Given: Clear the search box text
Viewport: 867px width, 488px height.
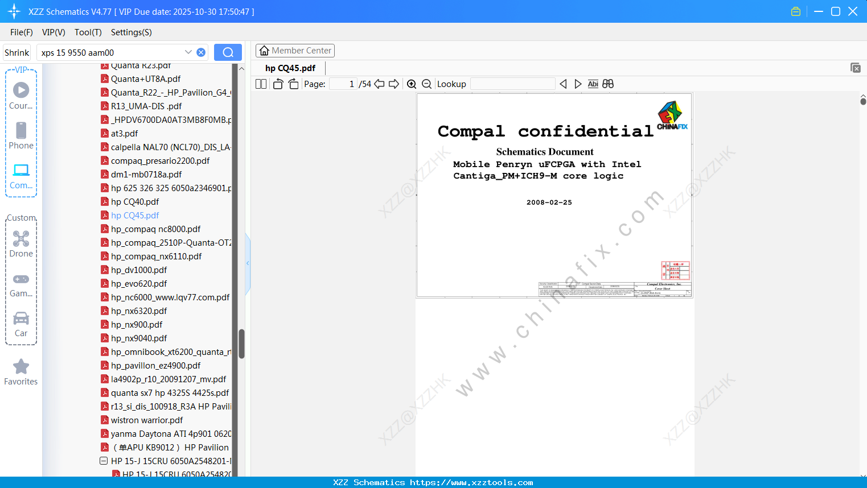Looking at the screenshot, I should coord(201,52).
